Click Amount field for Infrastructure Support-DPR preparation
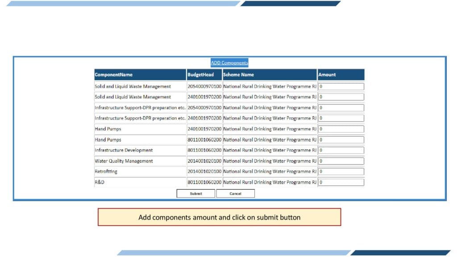The image size is (457, 257). (x=341, y=108)
